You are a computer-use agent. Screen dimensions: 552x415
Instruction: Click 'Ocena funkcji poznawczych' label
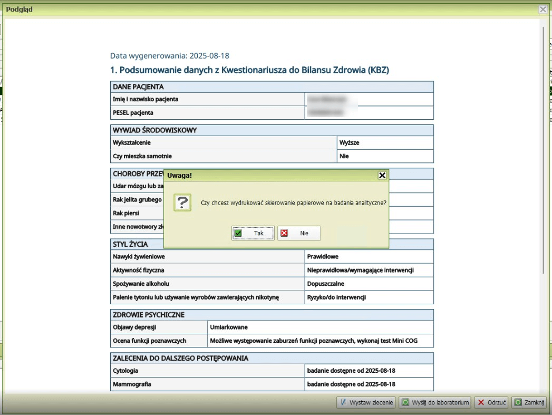(x=149, y=341)
